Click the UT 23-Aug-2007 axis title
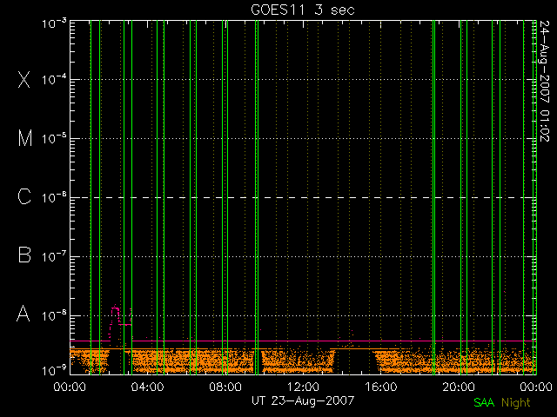The width and height of the screenshot is (557, 417). (303, 400)
